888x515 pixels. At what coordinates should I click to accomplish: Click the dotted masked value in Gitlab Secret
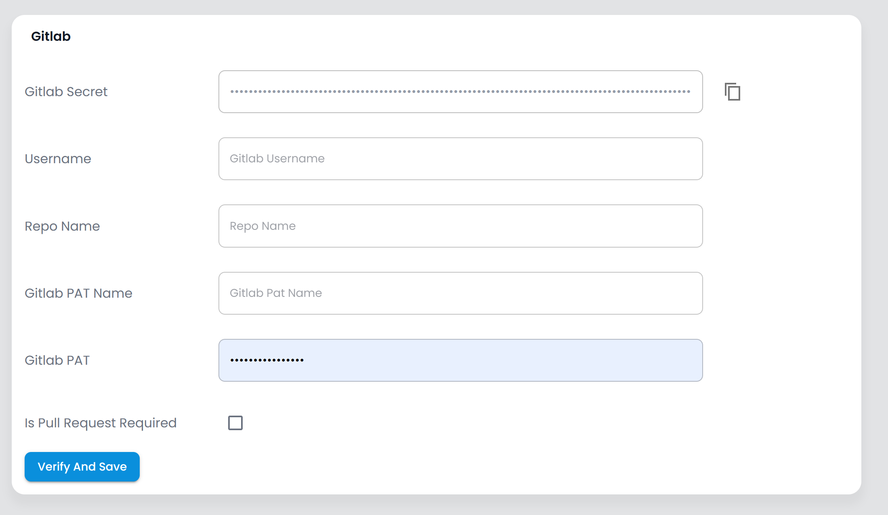(x=460, y=92)
